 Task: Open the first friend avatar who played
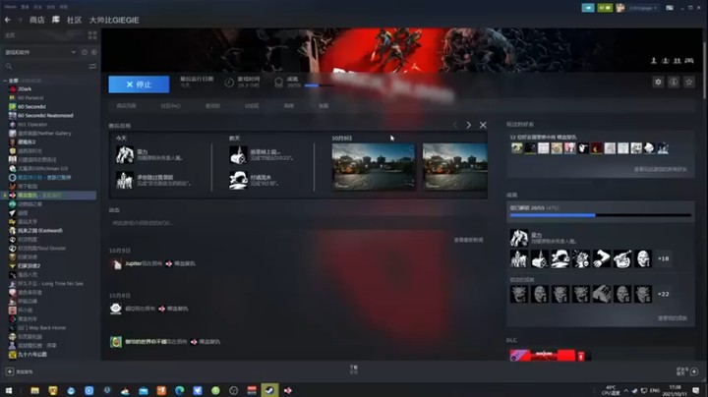516,148
